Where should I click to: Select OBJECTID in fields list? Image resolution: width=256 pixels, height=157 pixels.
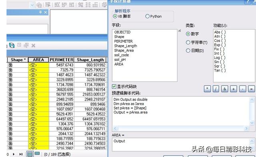click(122, 32)
